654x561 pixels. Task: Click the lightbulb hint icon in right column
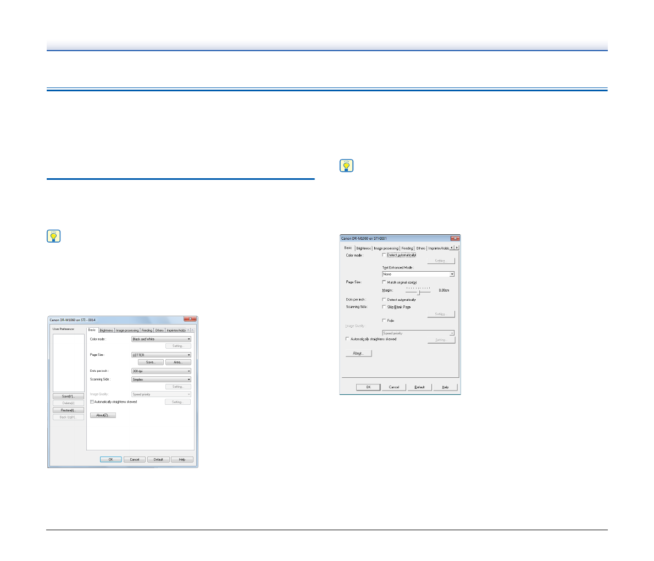tap(347, 166)
